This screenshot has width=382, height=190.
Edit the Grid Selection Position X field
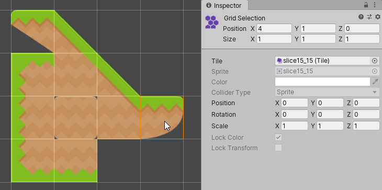(274, 28)
